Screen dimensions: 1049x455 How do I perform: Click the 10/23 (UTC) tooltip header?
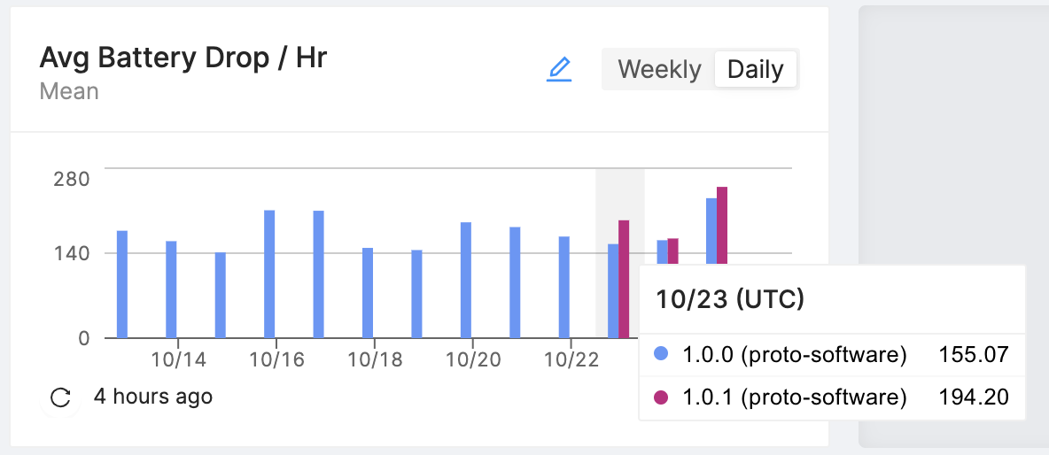[730, 299]
